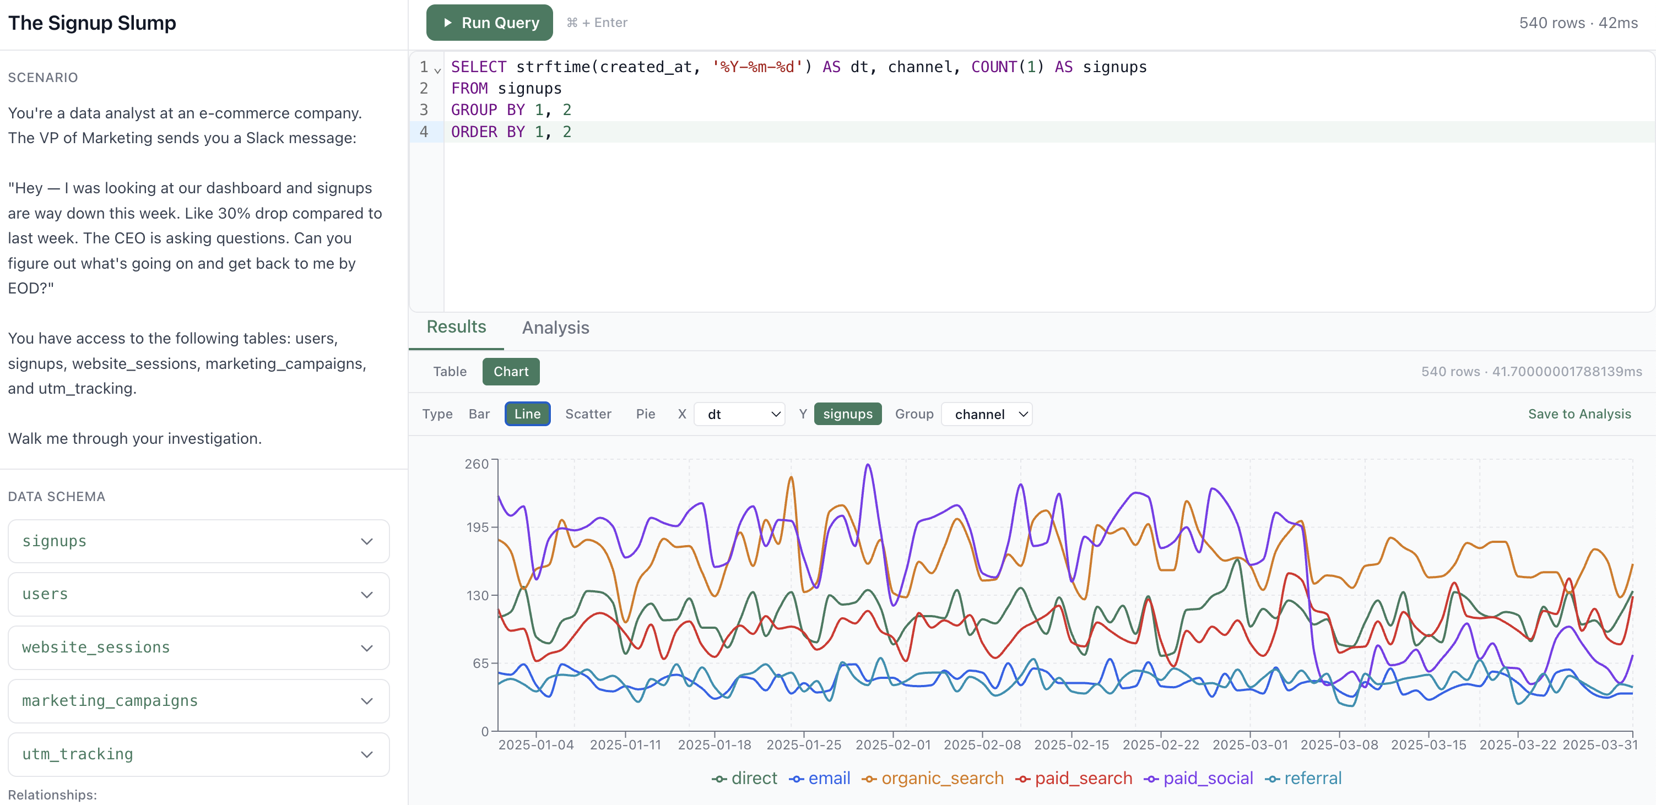
Task: Switch to the Analysis tab
Action: point(555,328)
